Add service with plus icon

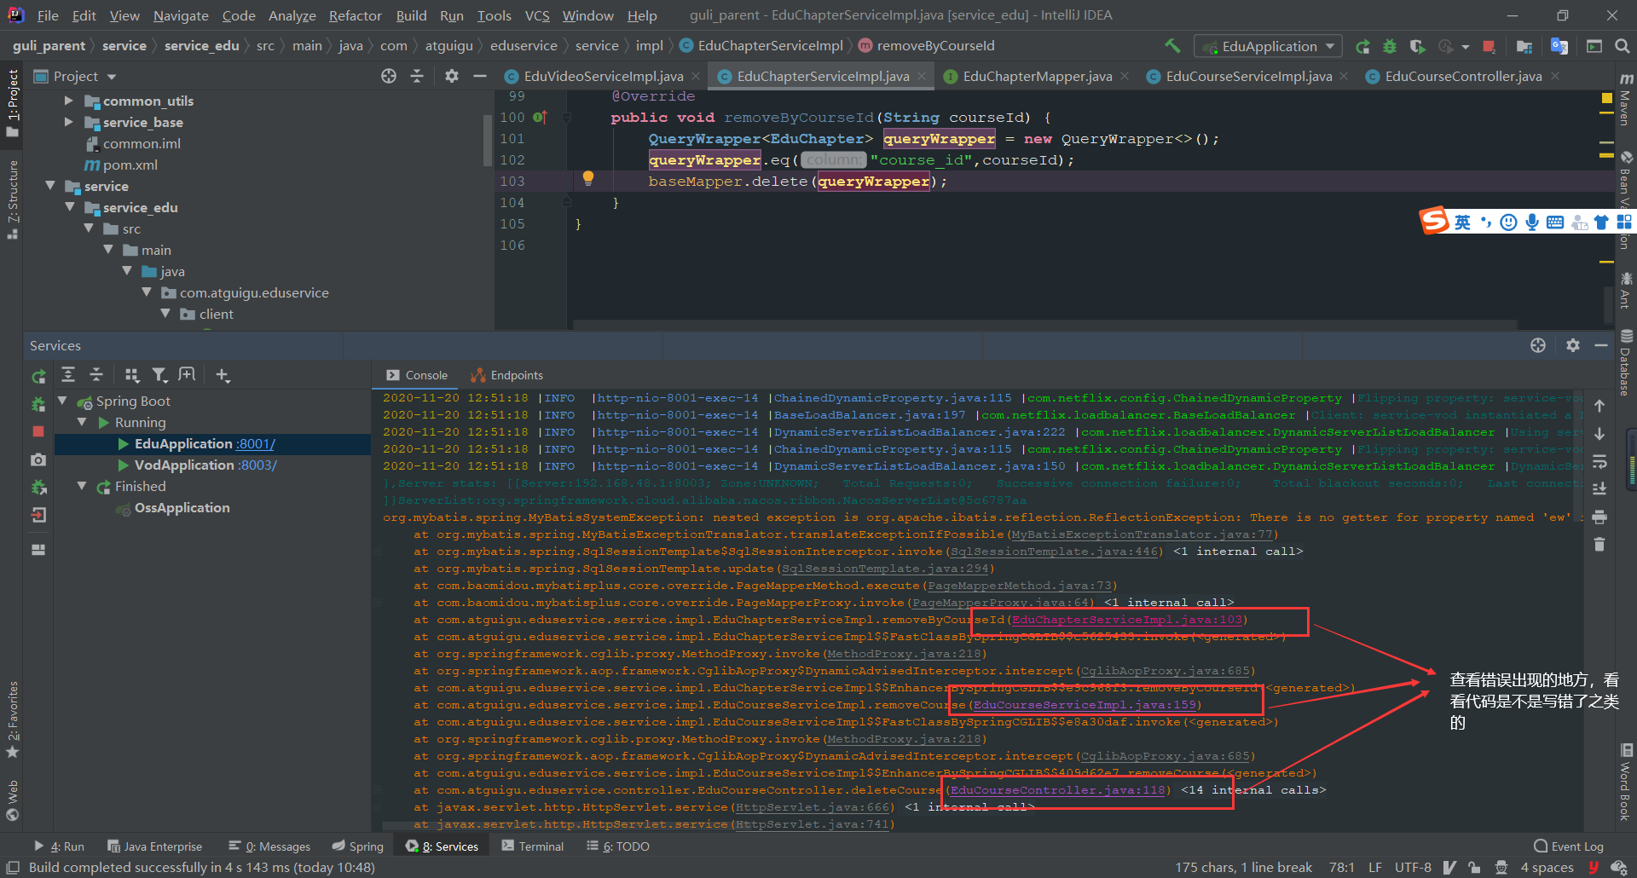point(223,375)
